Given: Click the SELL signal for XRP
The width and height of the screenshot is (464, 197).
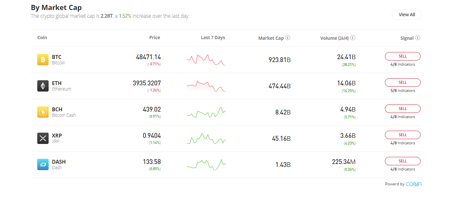Looking at the screenshot, I should pos(403,135).
